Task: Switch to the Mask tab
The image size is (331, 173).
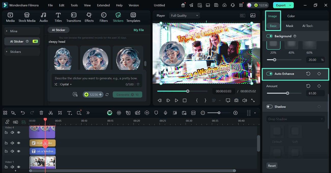Action: (289, 26)
